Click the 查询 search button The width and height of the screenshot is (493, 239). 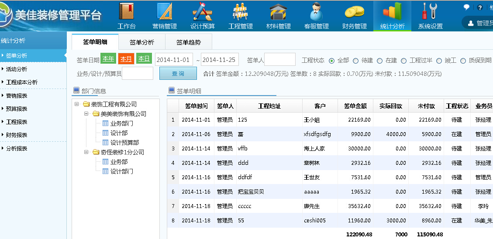178,74
